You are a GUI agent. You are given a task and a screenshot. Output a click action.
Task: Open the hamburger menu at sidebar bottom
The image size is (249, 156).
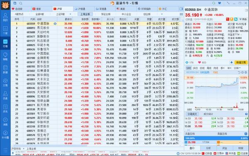(5, 150)
